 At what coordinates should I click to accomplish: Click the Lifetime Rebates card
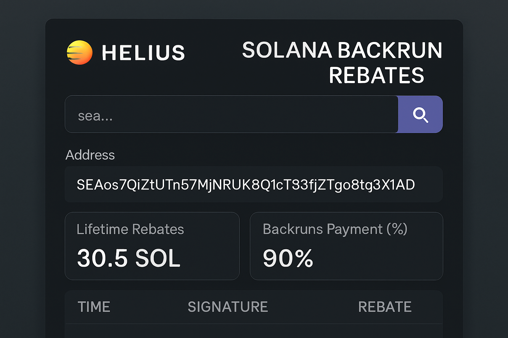tap(152, 246)
